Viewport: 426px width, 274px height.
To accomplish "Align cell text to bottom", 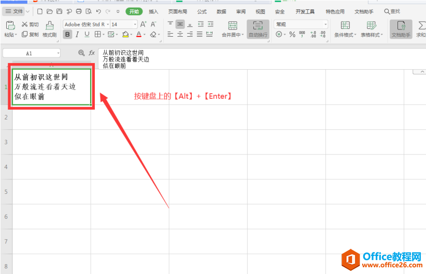I will tap(190, 24).
